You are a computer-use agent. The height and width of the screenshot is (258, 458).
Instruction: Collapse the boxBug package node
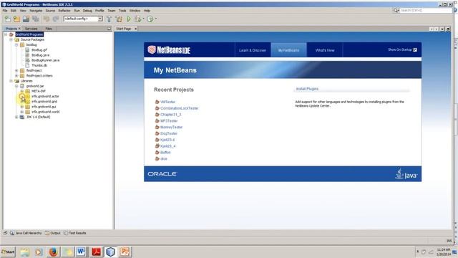tap(16, 44)
